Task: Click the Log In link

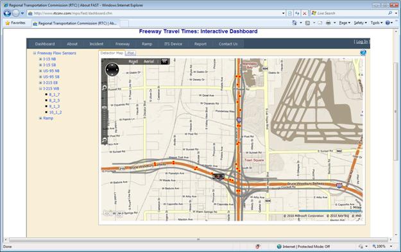Action: pyautogui.click(x=362, y=42)
